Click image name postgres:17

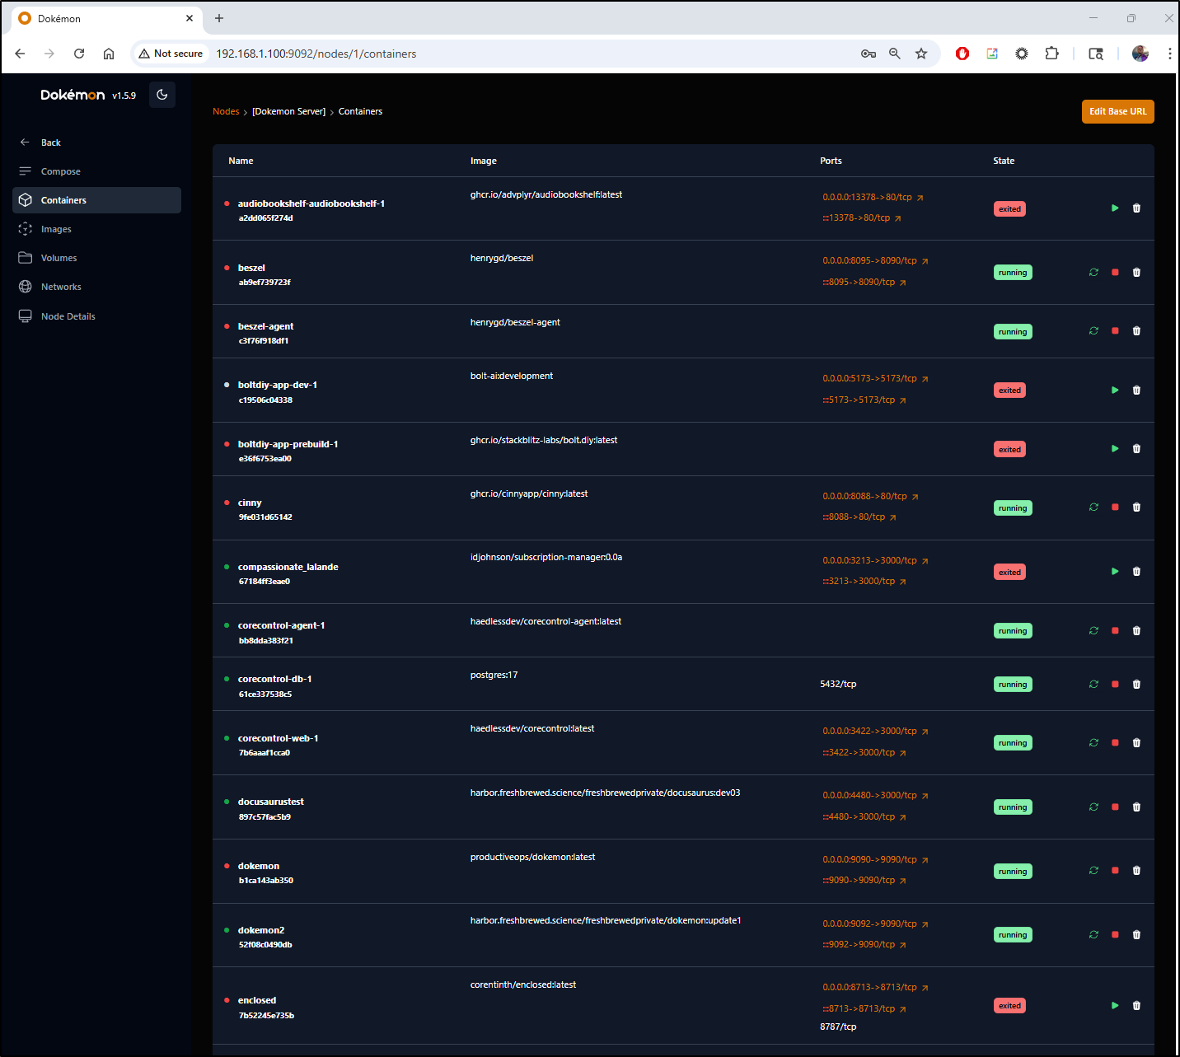point(494,676)
